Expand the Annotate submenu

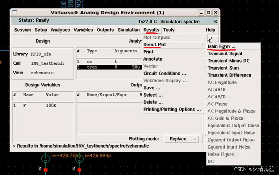pyautogui.click(x=174, y=59)
